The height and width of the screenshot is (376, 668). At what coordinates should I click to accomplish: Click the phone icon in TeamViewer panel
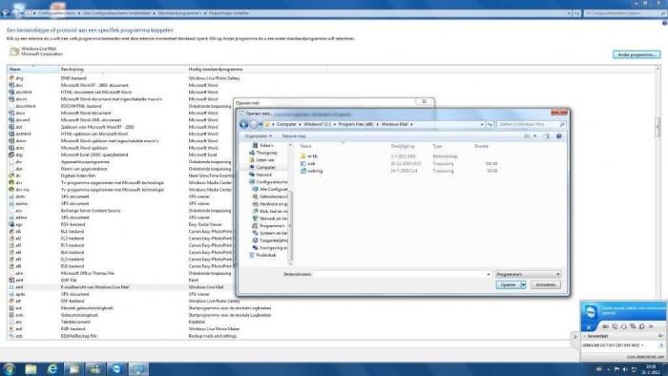pos(615,326)
